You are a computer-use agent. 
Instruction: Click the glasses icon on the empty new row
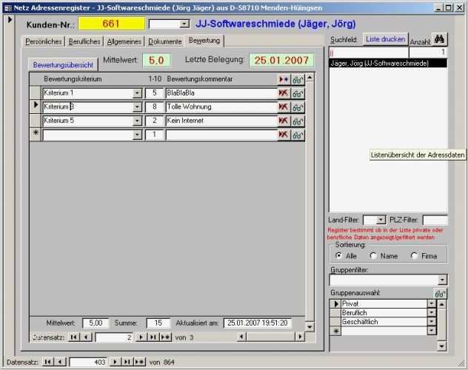298,135
